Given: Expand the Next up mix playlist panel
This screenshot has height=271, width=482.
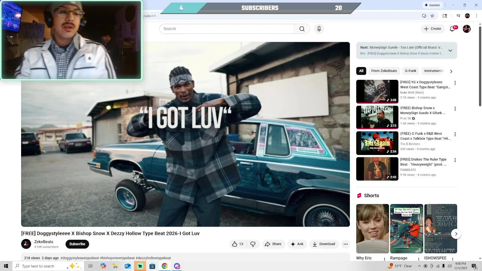Looking at the screenshot, I should pyautogui.click(x=450, y=50).
